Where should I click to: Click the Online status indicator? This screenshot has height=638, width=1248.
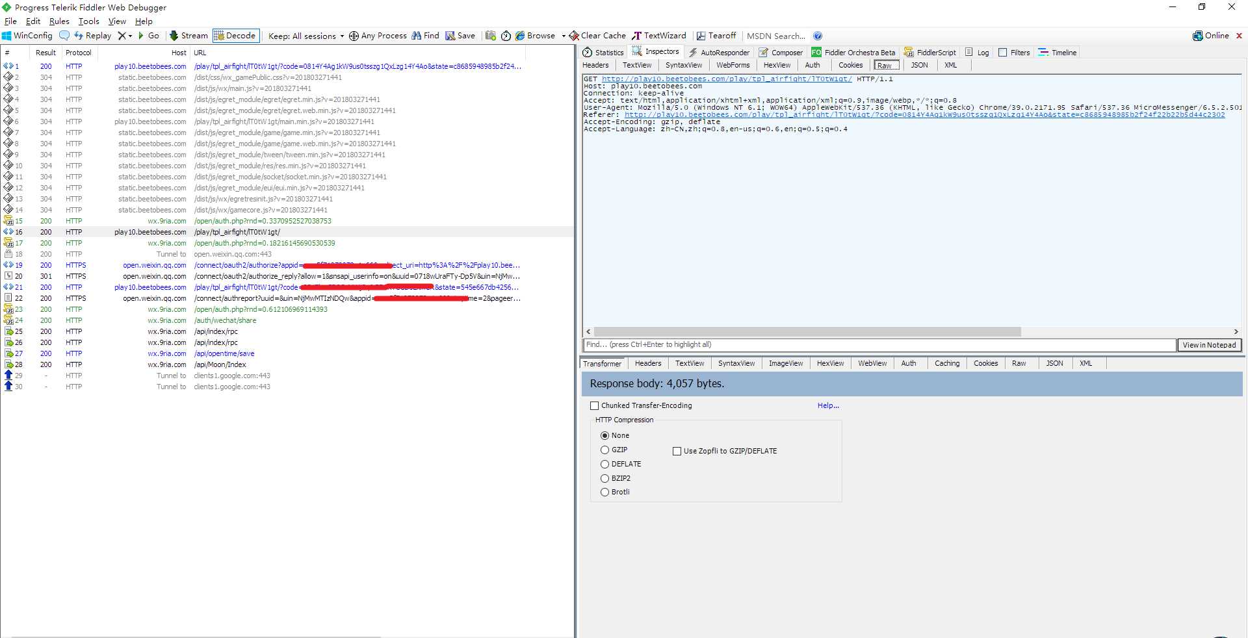coord(1211,36)
